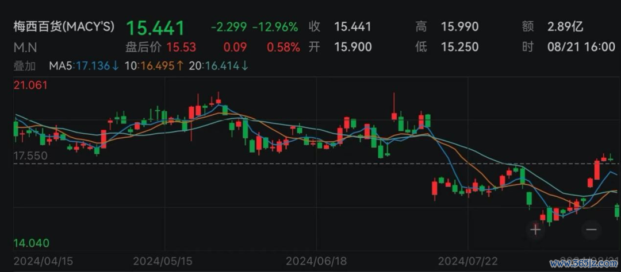The width and height of the screenshot is (621, 272).
Task: Click the 叠加 overlay label
Action: tap(25, 66)
